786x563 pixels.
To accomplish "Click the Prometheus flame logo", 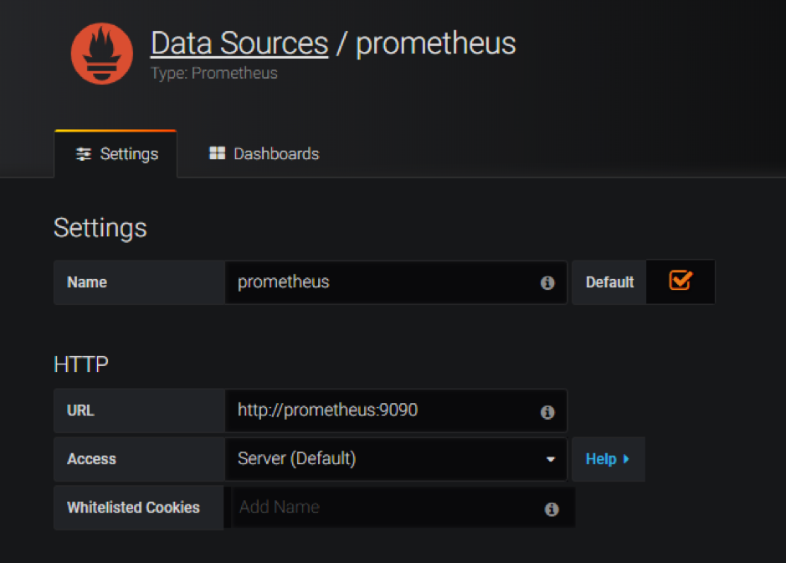I will (x=101, y=54).
